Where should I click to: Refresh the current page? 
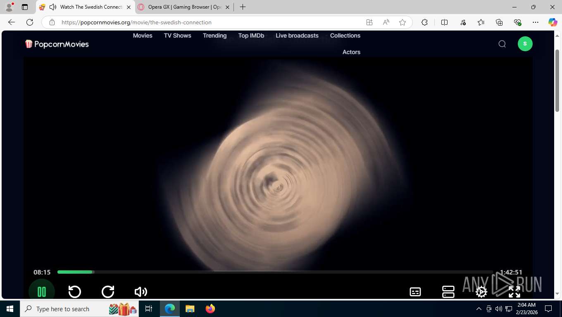(x=30, y=22)
